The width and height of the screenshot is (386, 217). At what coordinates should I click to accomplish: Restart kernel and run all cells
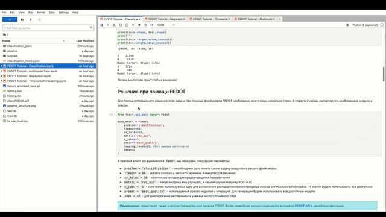(151, 25)
